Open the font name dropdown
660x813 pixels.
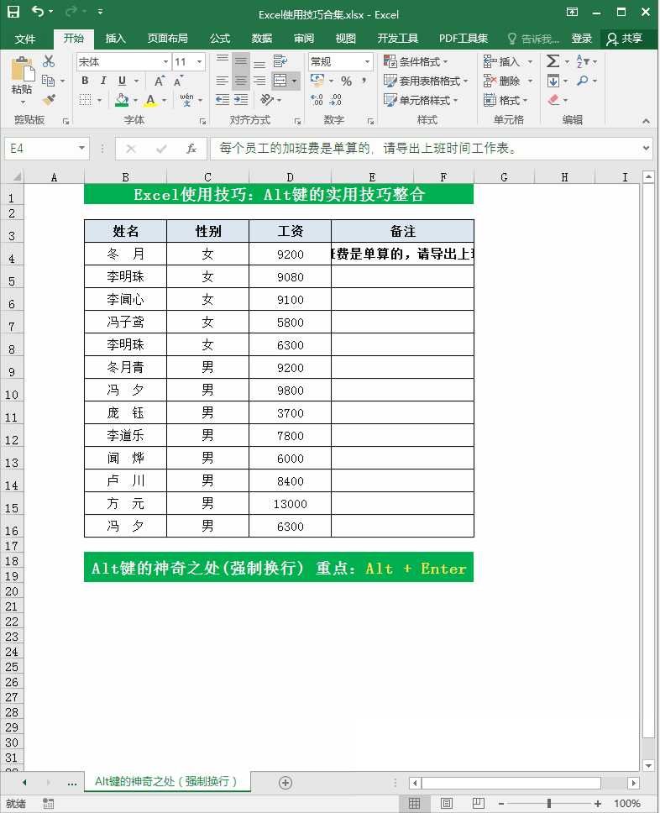coord(165,61)
